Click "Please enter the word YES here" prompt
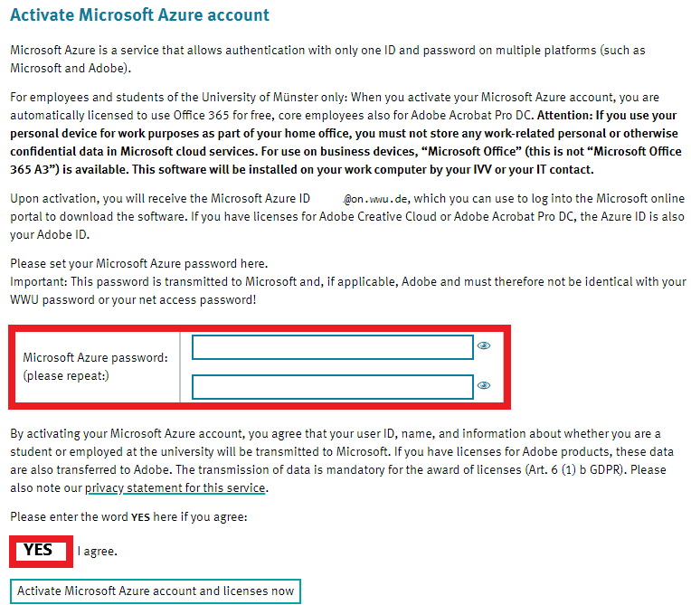 [127, 517]
